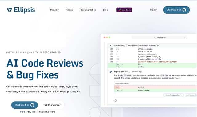This screenshot has height=117, width=197.
Task: Click the emoji reaction smiley icon
Action: 115,101
